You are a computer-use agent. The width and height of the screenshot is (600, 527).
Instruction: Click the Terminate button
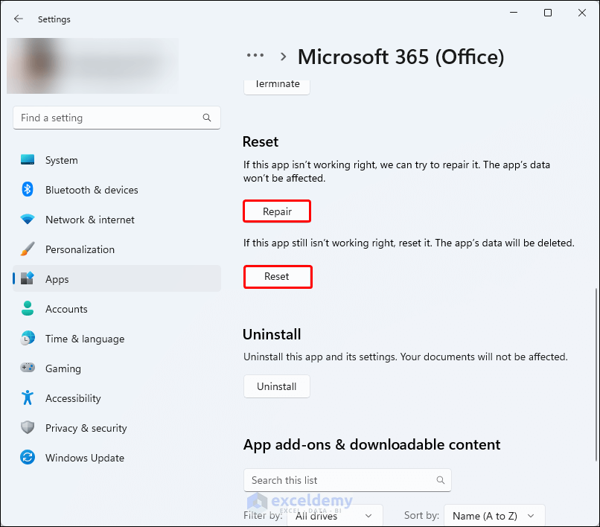[x=277, y=86]
